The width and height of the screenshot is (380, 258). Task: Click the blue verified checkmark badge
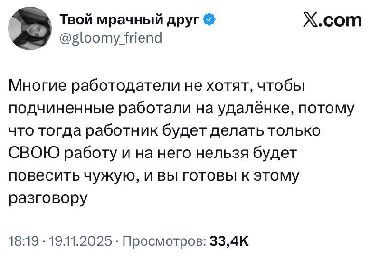210,20
